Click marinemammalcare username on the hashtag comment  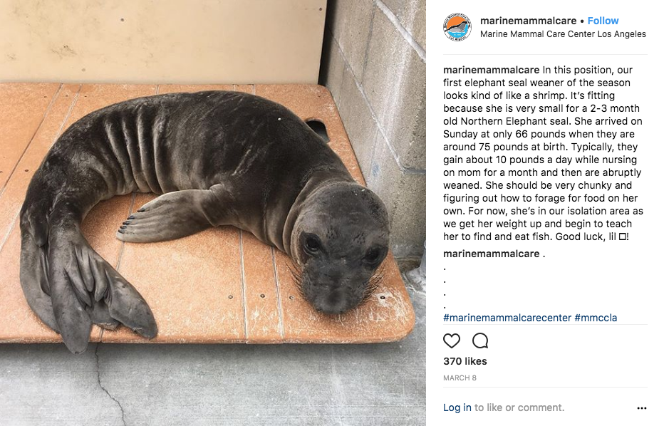pos(491,254)
